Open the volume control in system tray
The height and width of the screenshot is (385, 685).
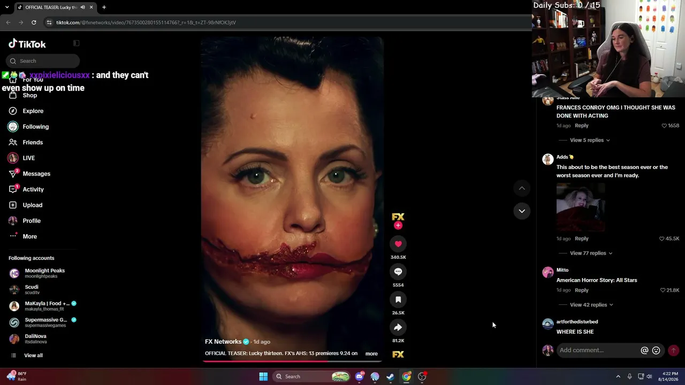point(649,376)
